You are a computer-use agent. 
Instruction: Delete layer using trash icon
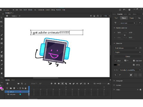14,88
